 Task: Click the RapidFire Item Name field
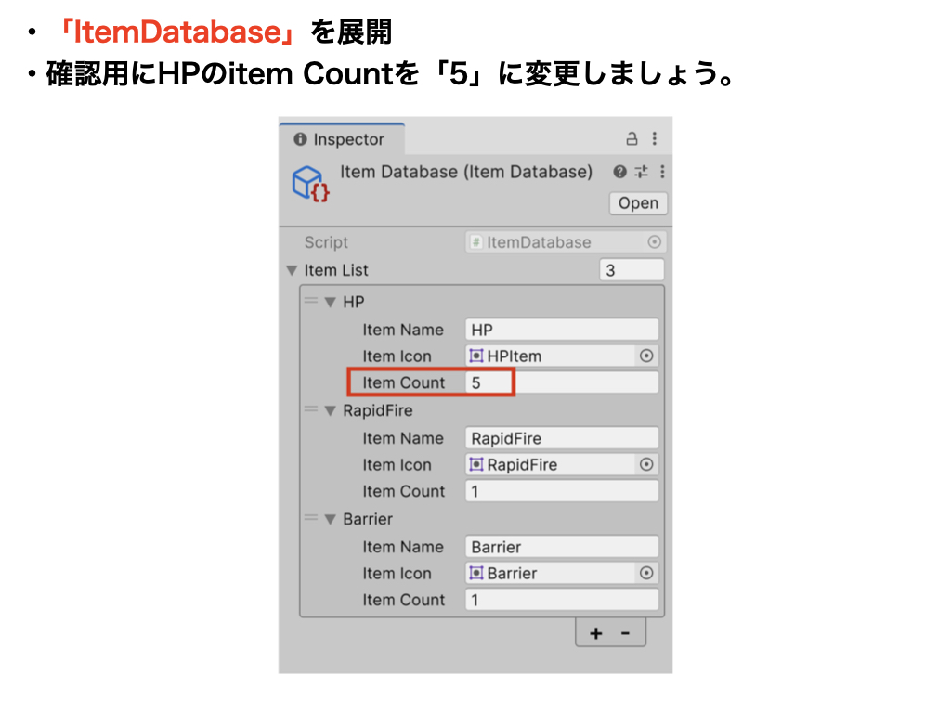click(562, 438)
